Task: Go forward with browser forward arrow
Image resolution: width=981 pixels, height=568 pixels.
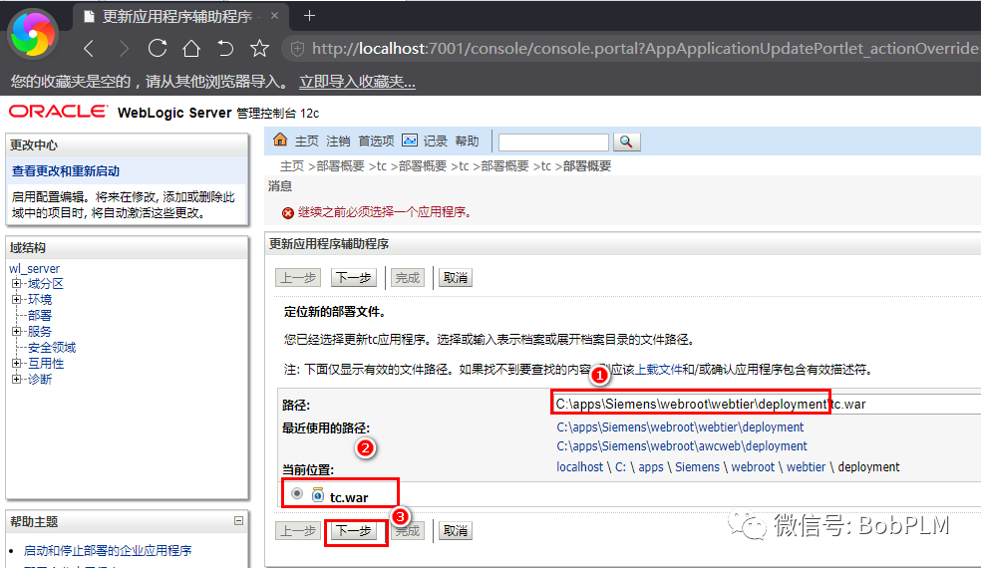Action: (124, 49)
